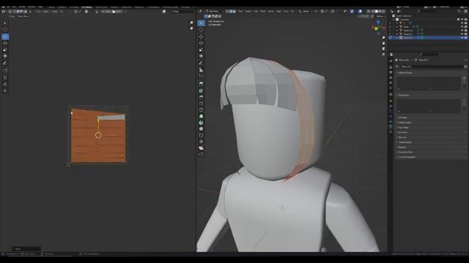Select the Move tool in 3D viewport toolbar
Image resolution: width=469 pixels, height=263 pixels.
[x=202, y=37]
